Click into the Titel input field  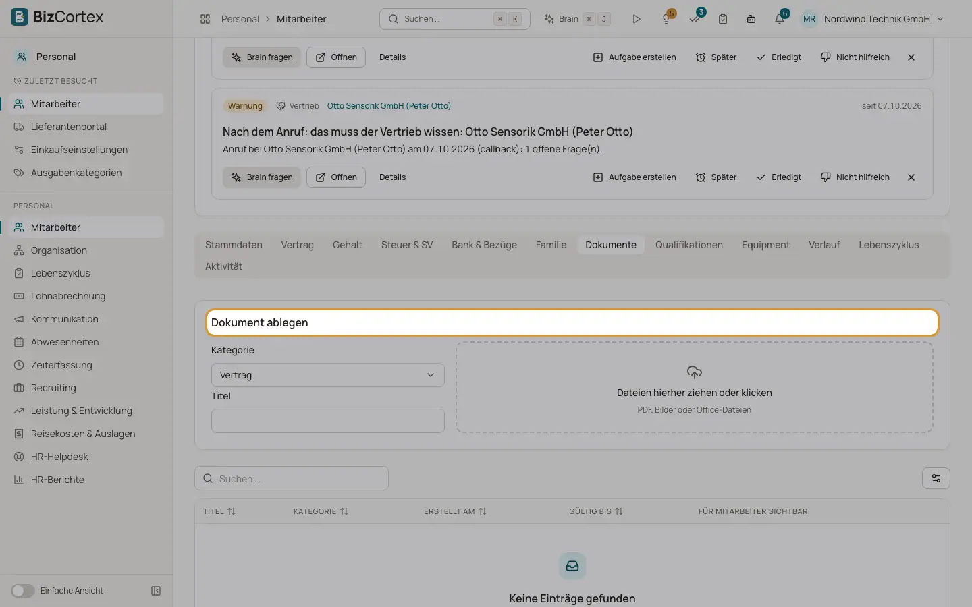click(x=328, y=421)
